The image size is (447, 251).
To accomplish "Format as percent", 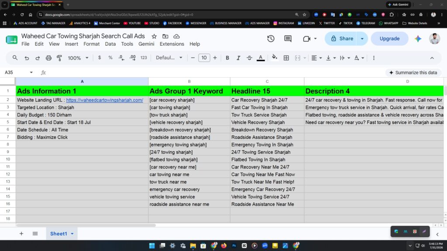I will point(110,58).
